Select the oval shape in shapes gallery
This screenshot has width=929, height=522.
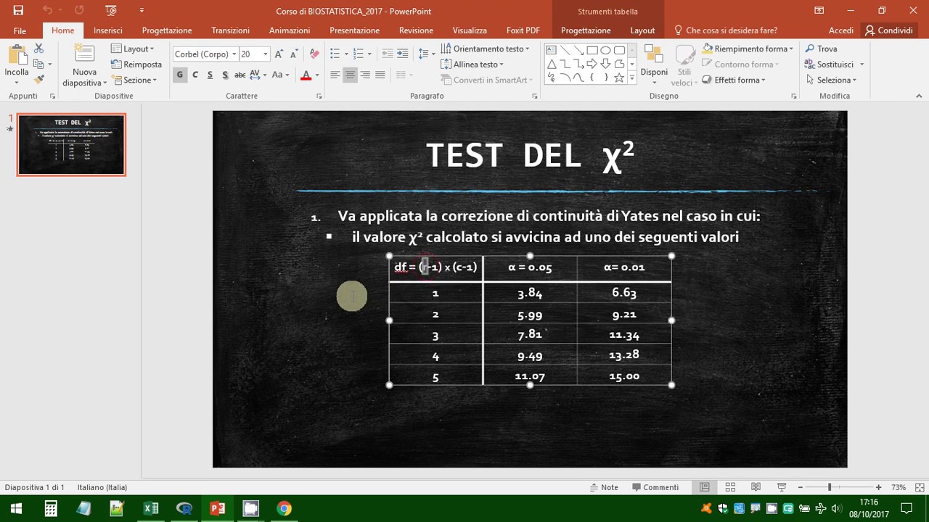pos(605,50)
